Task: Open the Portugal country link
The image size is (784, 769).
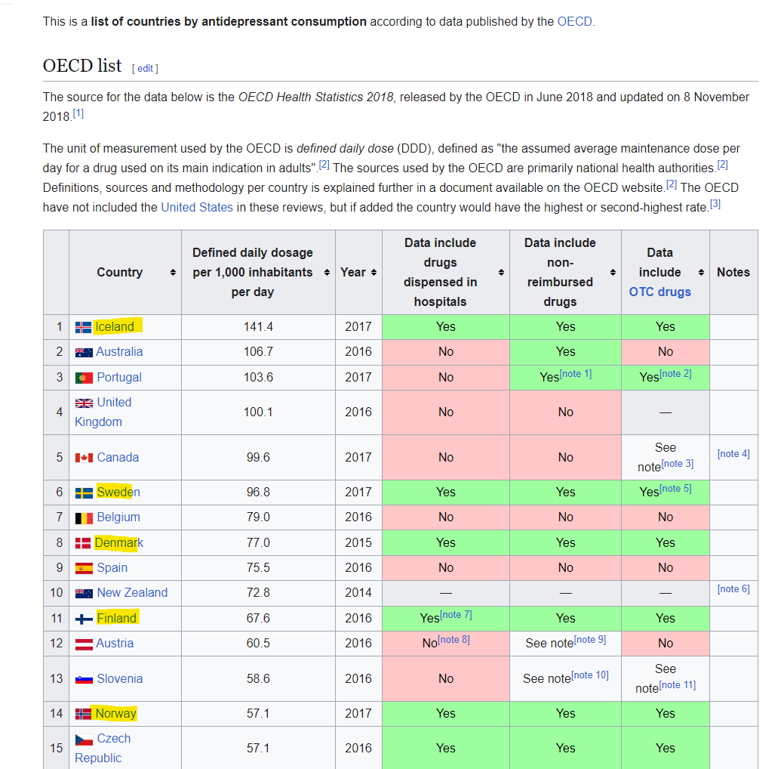Action: pyautogui.click(x=119, y=378)
